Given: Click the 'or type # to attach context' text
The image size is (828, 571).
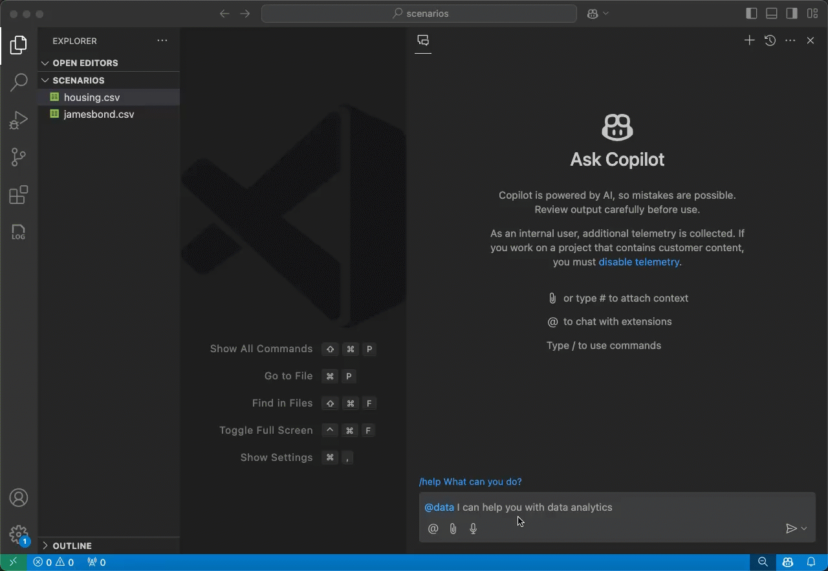Looking at the screenshot, I should click(626, 298).
